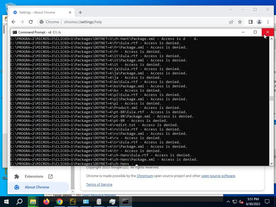276x207 pixels.
Task: Open the open source software link
Action: point(218,176)
